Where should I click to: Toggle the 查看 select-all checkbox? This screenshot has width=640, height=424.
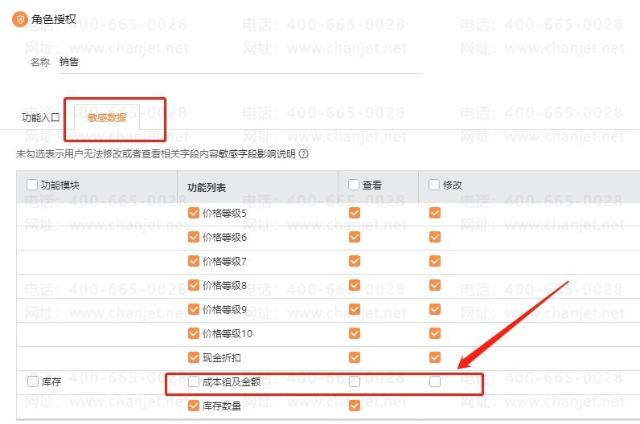click(x=354, y=185)
